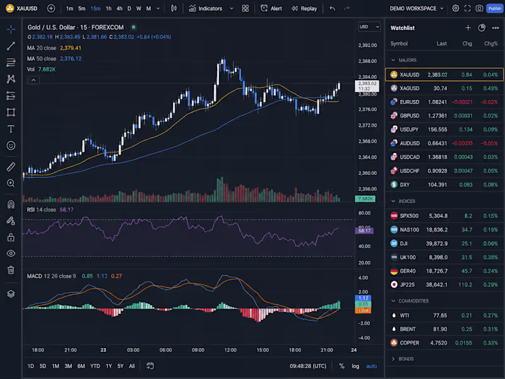Set chart range to 1D

coord(30,366)
